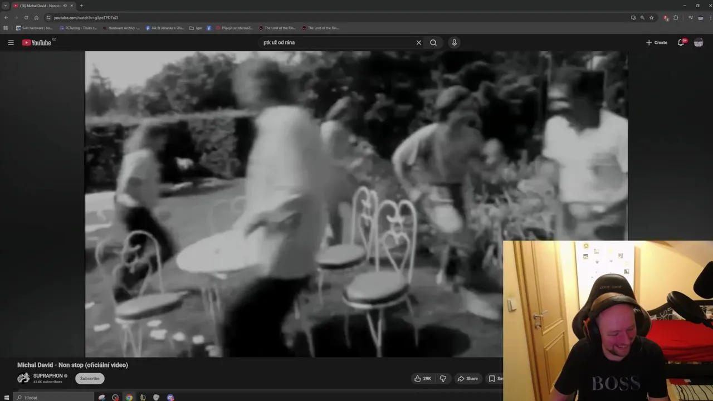Open the 'Připojit se zdarma' bookmark
713x401 pixels.
point(234,28)
